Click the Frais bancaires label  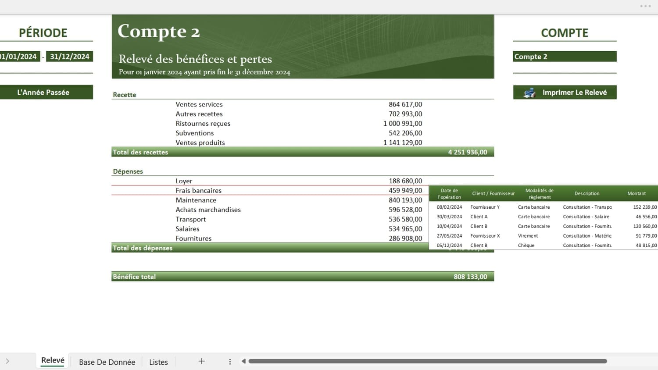pos(198,191)
